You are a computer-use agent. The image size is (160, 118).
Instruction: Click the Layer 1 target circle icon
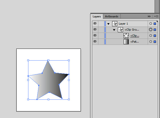[151, 24]
